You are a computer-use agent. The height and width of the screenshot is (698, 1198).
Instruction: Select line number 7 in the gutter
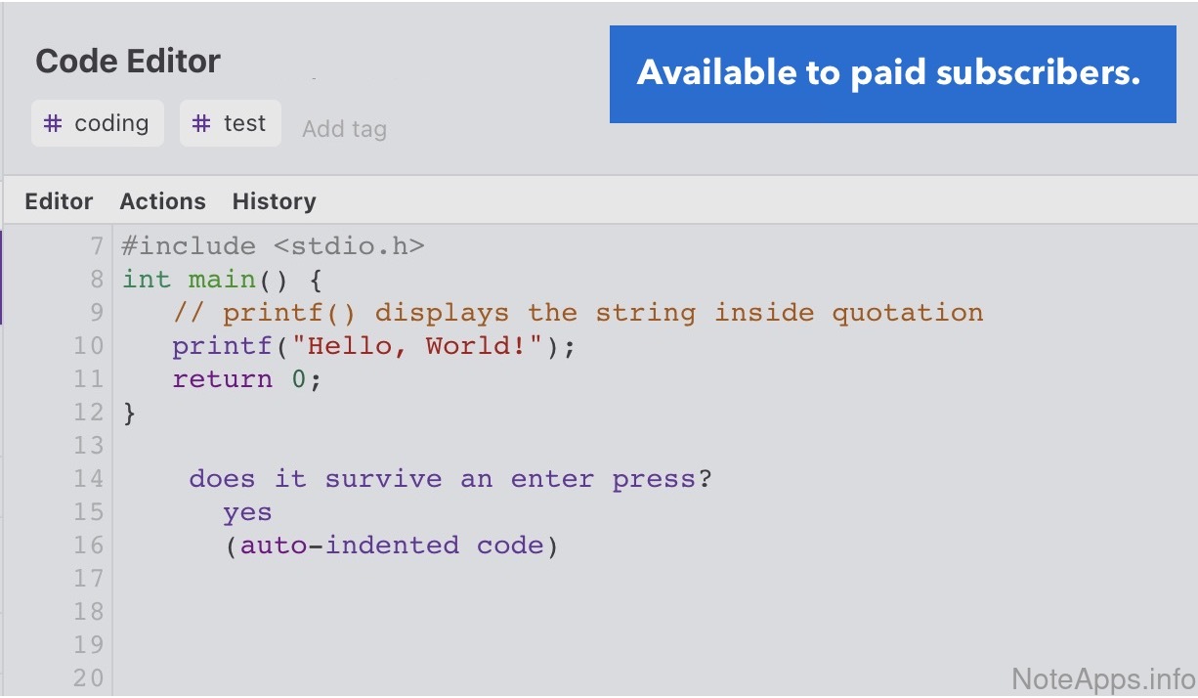(x=97, y=246)
